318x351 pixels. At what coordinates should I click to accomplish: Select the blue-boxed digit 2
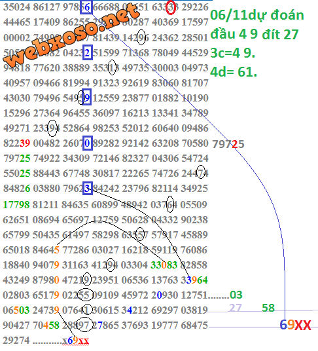coord(88,52)
